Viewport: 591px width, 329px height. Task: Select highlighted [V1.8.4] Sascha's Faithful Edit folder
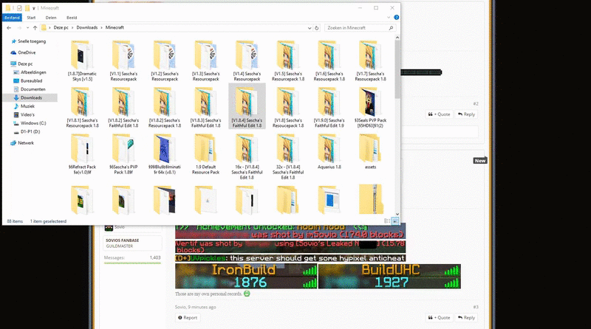click(247, 106)
